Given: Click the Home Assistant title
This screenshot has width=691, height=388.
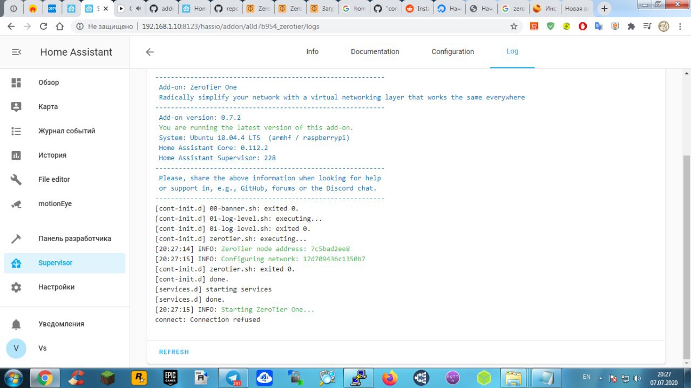Looking at the screenshot, I should (76, 52).
